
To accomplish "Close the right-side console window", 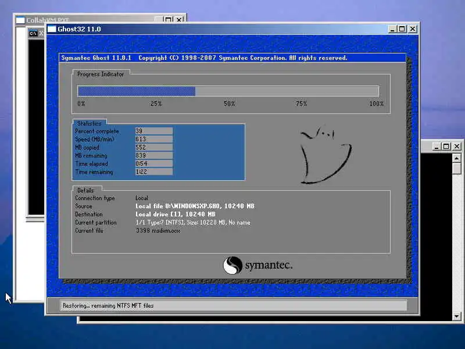I will pyautogui.click(x=457, y=147).
